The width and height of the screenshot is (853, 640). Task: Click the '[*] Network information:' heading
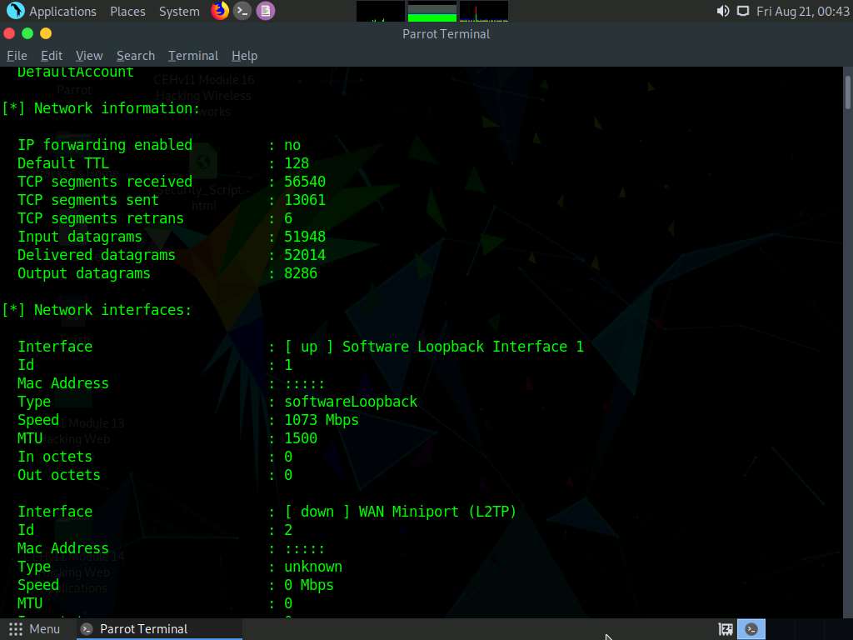[x=101, y=108]
